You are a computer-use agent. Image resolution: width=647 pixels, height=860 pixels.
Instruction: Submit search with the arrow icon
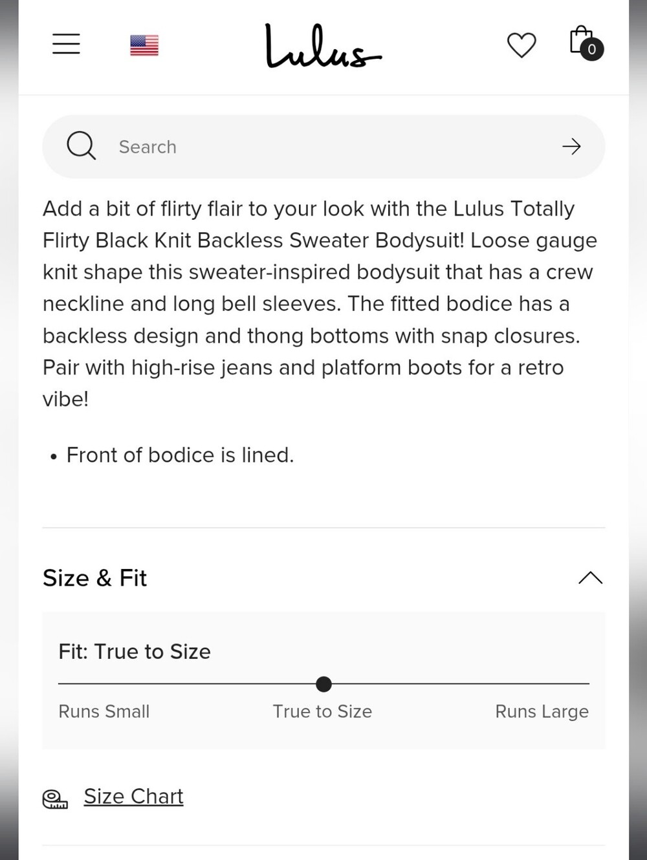(571, 147)
